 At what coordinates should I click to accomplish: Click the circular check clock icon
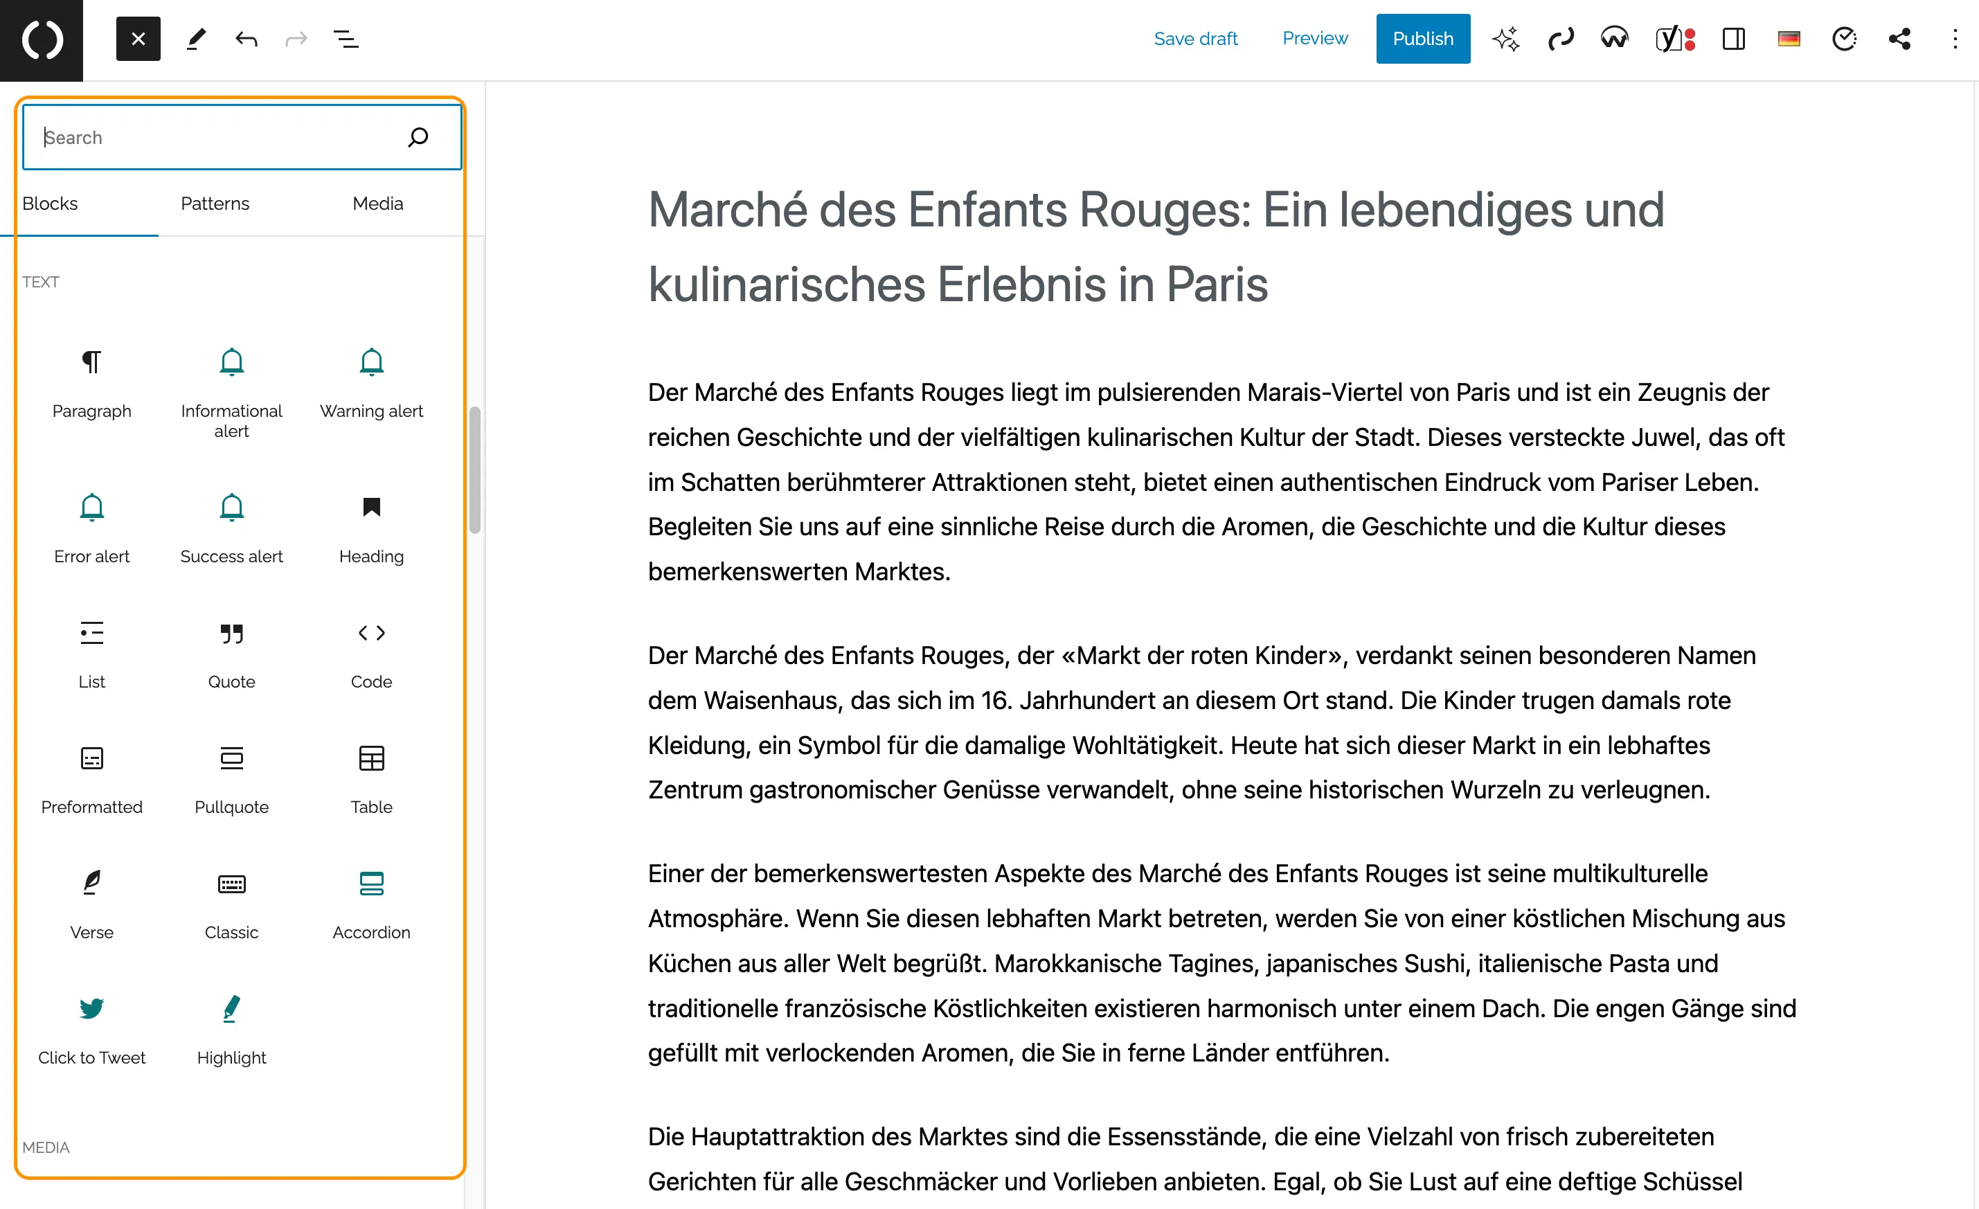click(x=1844, y=39)
